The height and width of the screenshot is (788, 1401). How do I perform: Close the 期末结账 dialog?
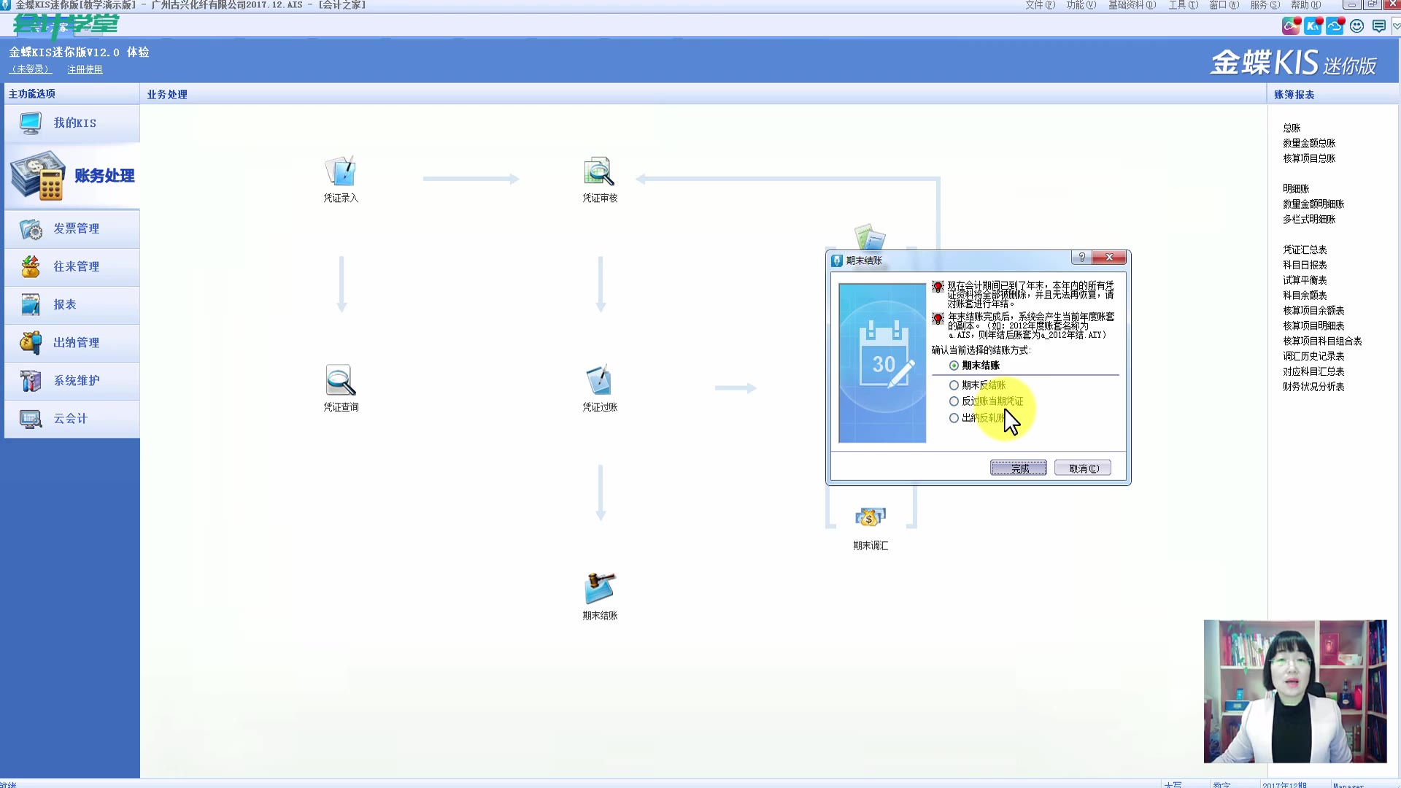[x=1109, y=258]
